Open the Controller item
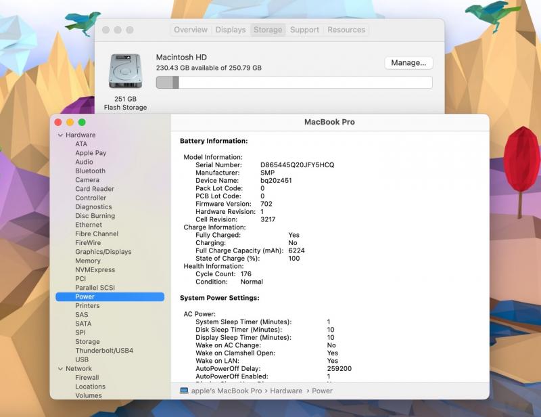 [x=91, y=198]
